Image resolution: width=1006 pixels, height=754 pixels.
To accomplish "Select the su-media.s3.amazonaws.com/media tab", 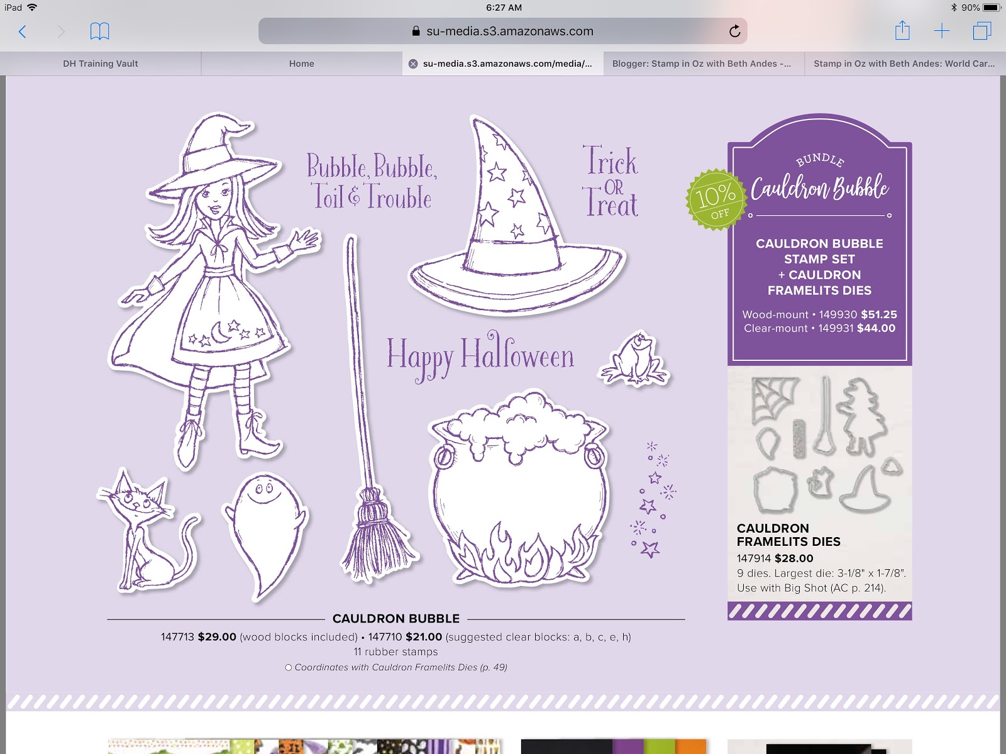I will click(x=503, y=64).
